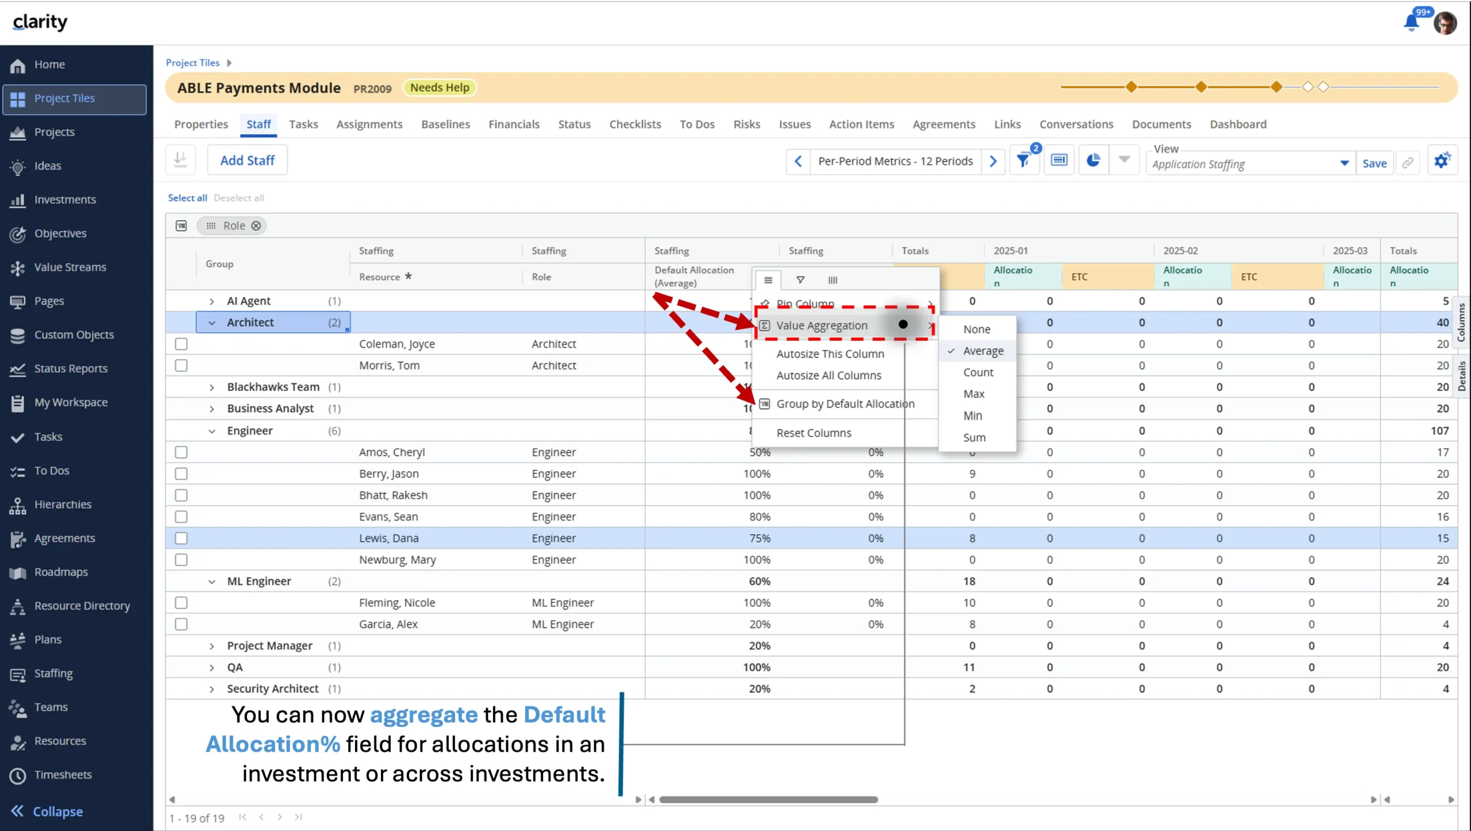The height and width of the screenshot is (831, 1471).
Task: Check the Lewis, Dana row checkbox
Action: coord(181,538)
